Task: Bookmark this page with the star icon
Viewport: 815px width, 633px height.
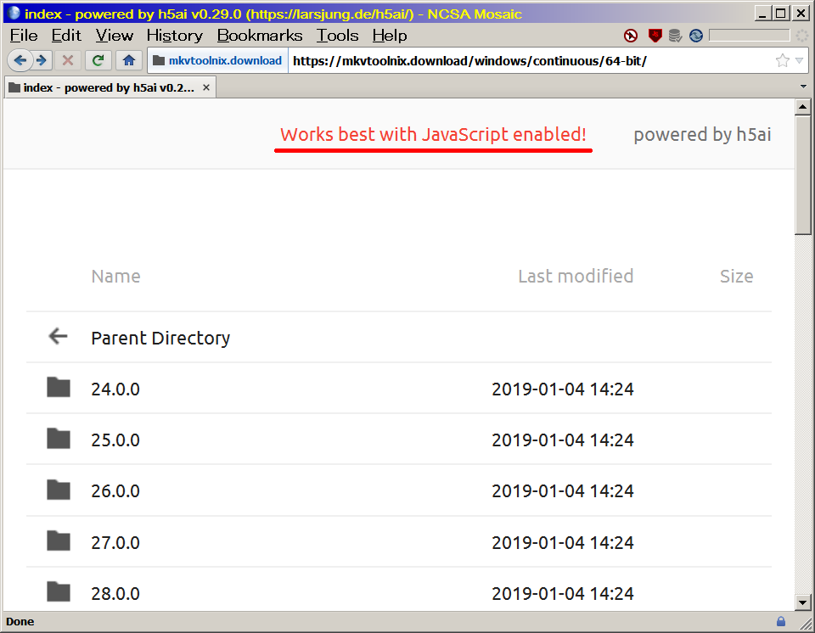Action: pyautogui.click(x=782, y=61)
